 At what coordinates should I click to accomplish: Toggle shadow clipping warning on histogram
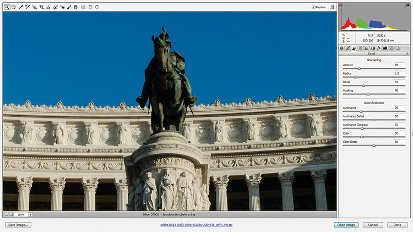340,5
